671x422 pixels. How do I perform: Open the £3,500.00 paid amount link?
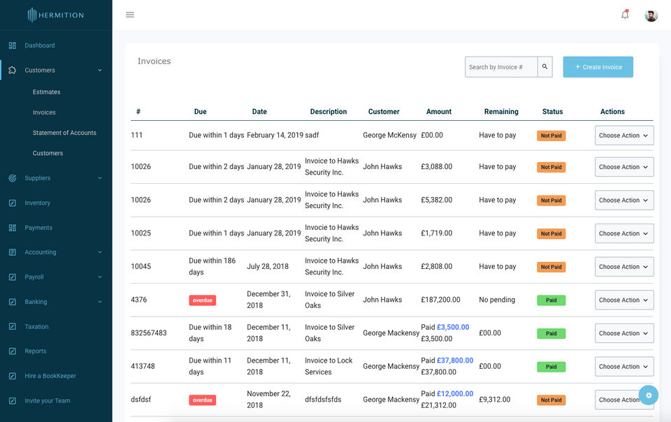(453, 327)
